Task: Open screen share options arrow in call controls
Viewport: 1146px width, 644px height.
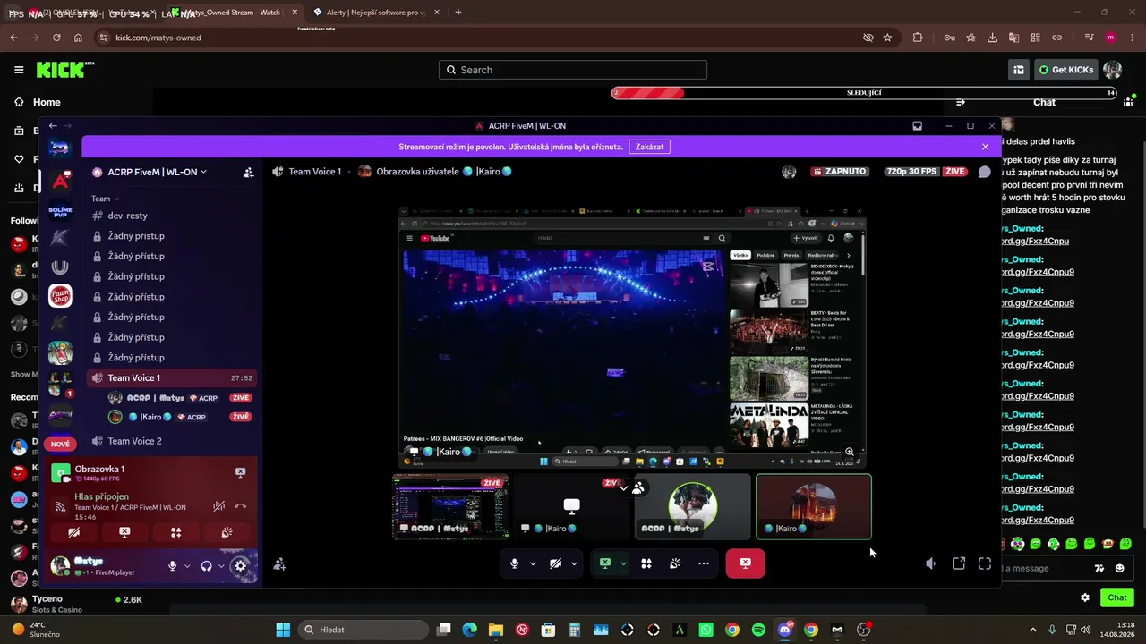Action: (x=623, y=563)
